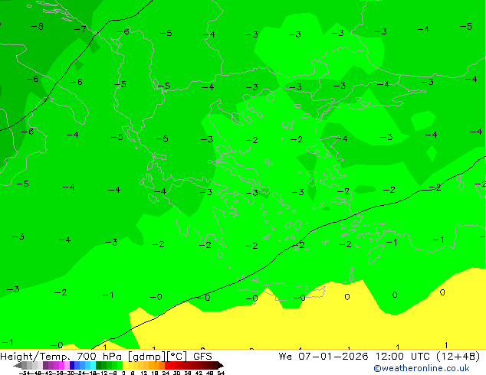
Task: Click the dark maroon right arrow end of the scale
Action: click(221, 365)
